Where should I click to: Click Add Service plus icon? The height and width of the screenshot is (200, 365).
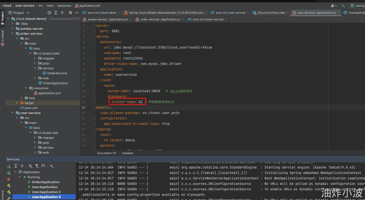coord(51,166)
